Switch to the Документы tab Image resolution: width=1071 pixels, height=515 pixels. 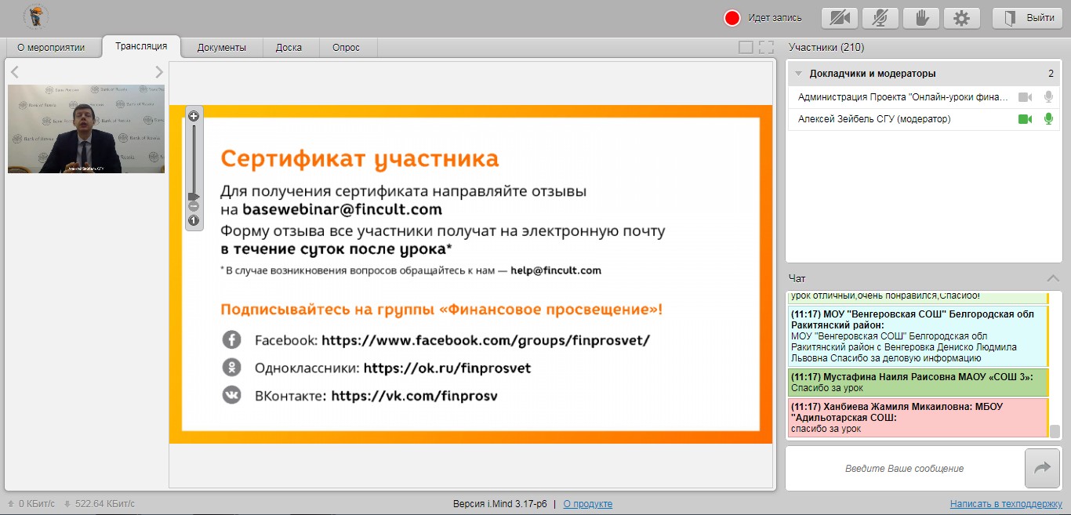(x=222, y=48)
